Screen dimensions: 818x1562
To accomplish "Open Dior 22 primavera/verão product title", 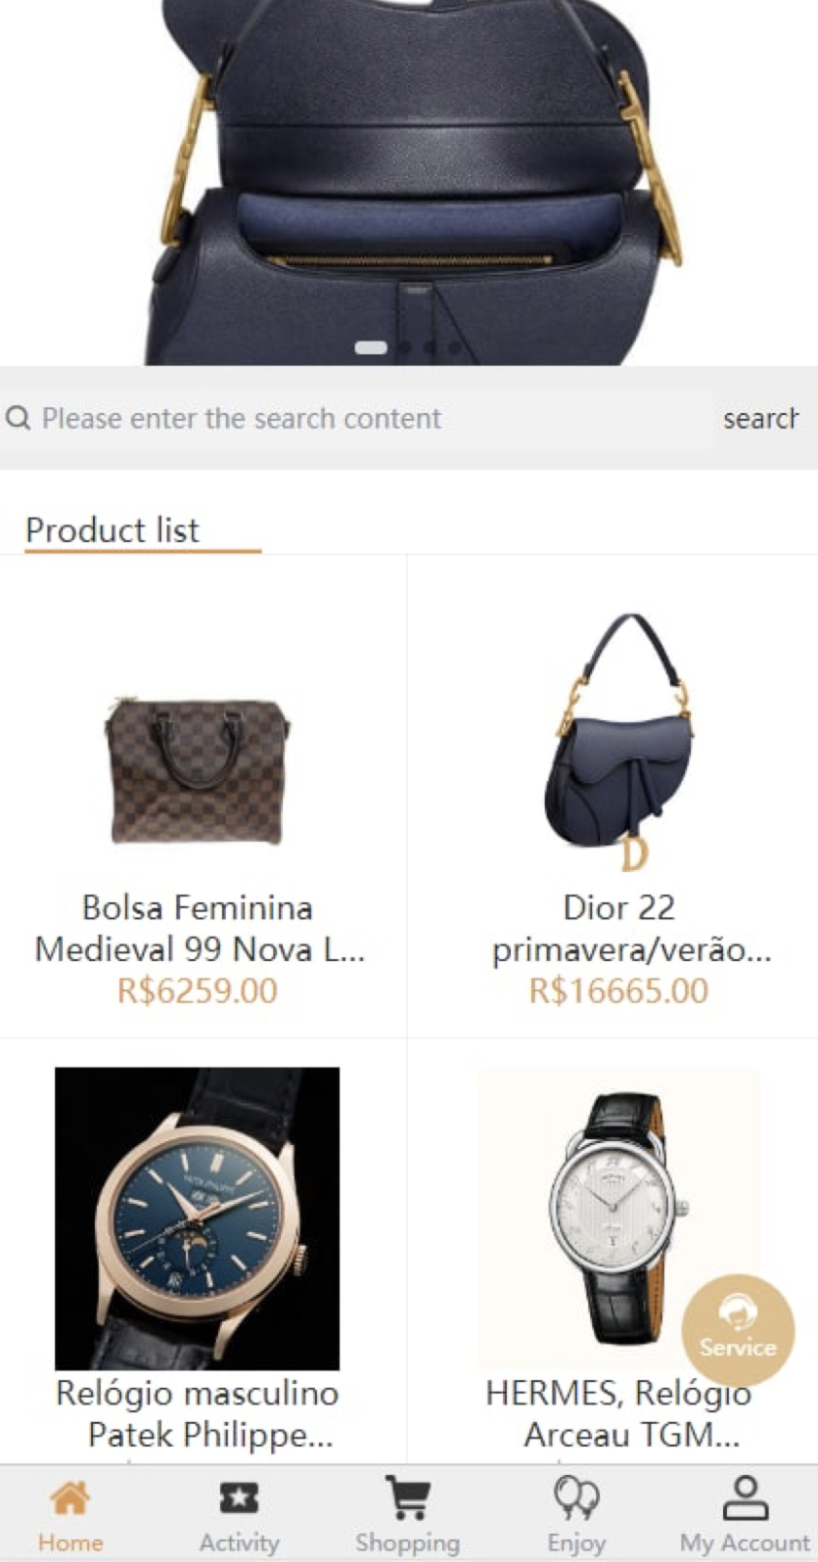I will click(618, 928).
